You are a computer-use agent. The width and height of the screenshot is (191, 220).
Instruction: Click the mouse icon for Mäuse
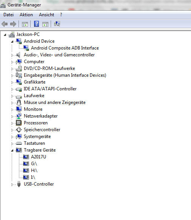click(x=19, y=102)
